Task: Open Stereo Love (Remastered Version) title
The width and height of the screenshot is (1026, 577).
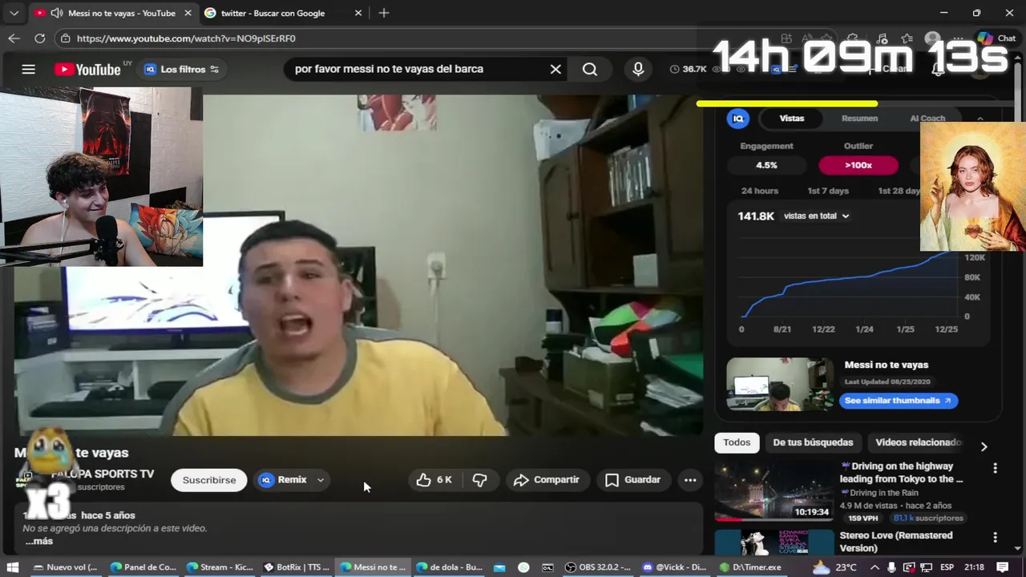Action: tap(896, 542)
